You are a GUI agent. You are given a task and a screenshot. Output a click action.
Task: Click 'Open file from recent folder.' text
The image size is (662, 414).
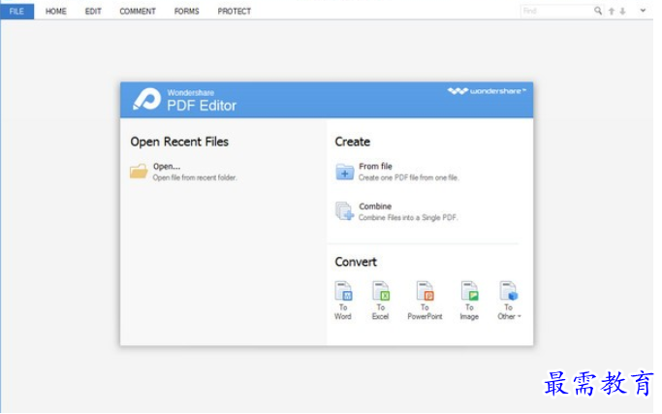pos(195,177)
